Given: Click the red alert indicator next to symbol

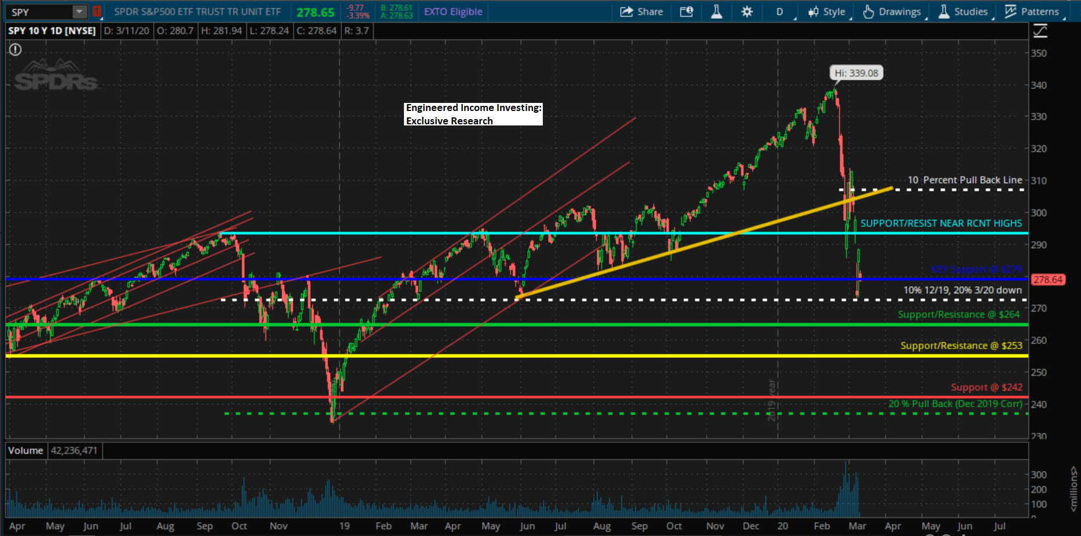Looking at the screenshot, I should tap(97, 12).
